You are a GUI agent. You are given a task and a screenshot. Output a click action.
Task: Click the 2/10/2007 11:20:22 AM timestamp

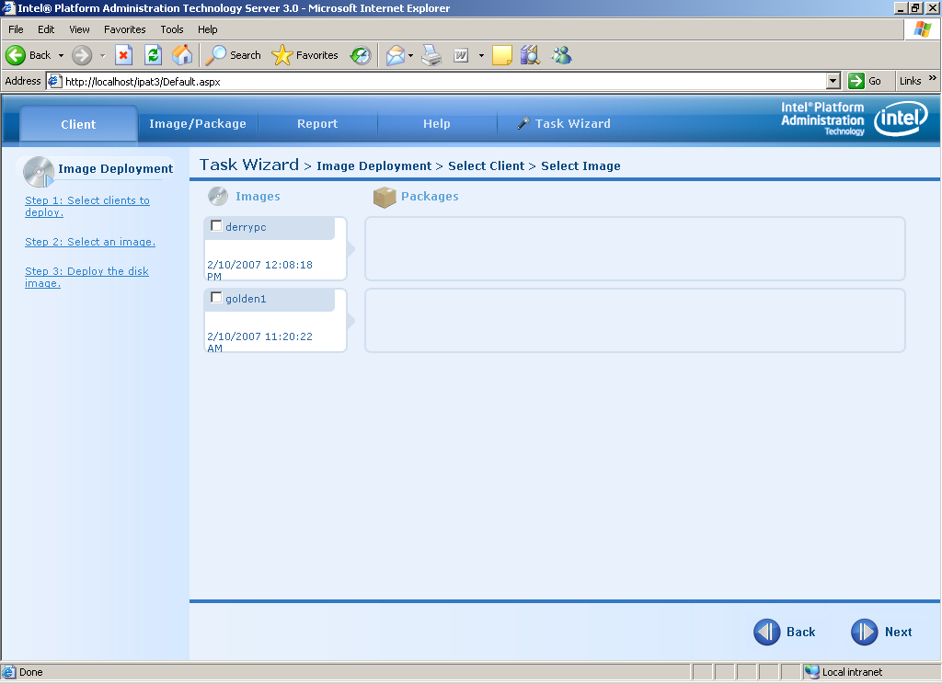[x=259, y=342]
